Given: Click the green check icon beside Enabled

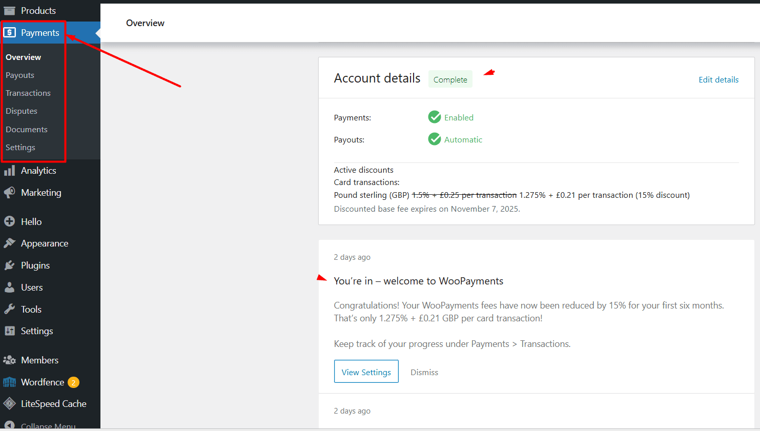Looking at the screenshot, I should [435, 117].
